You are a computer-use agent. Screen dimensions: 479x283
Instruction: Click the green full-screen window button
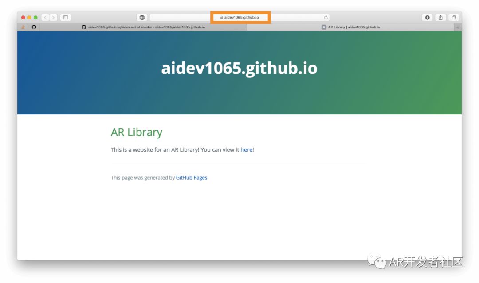click(35, 17)
